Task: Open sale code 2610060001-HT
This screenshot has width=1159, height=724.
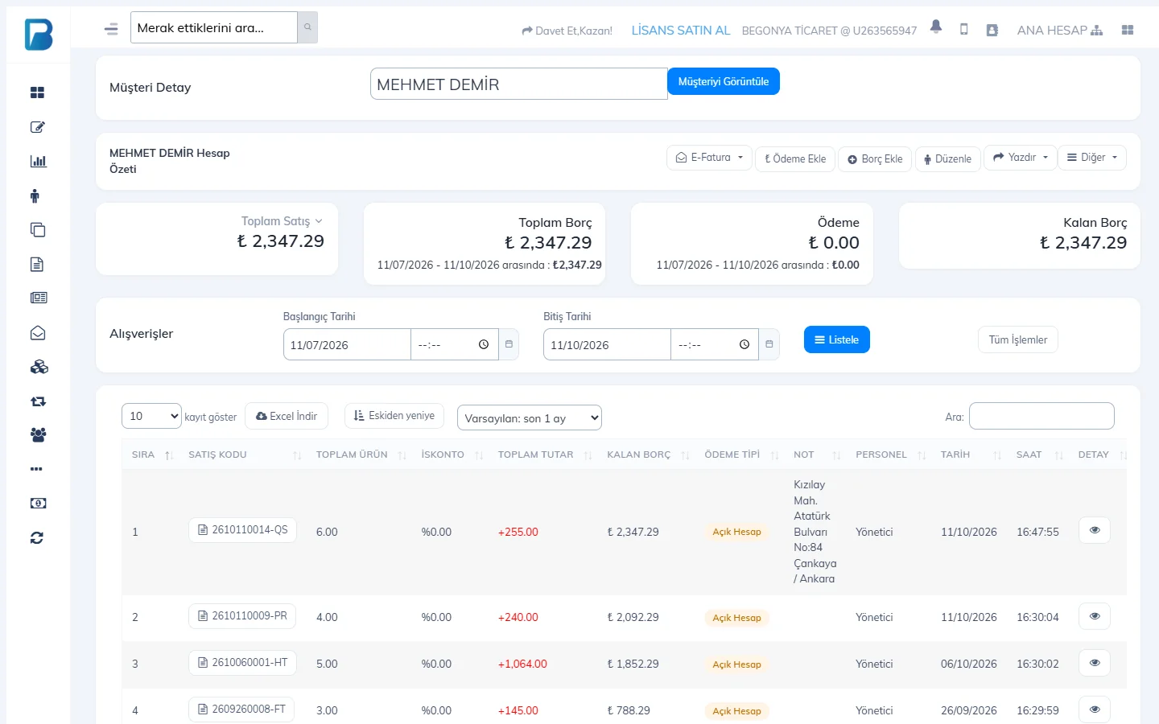Action: pyautogui.click(x=242, y=662)
